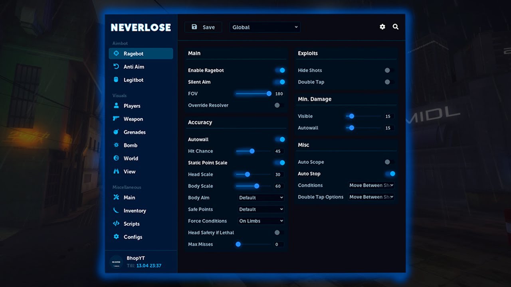Switch on Auto Scope
This screenshot has height=287, width=511.
click(x=390, y=162)
